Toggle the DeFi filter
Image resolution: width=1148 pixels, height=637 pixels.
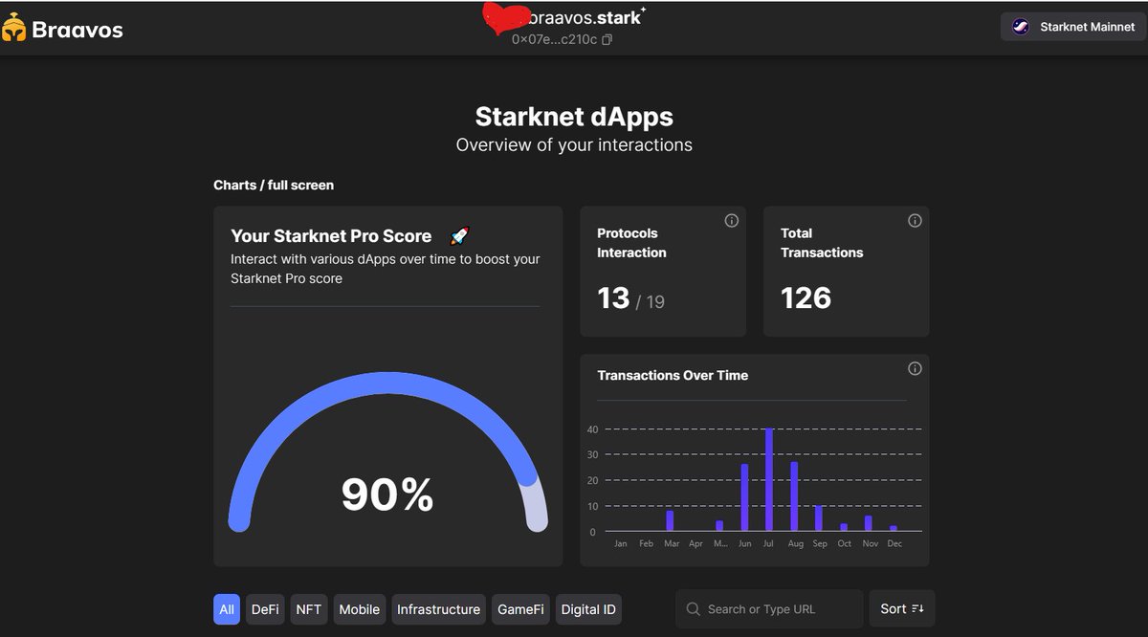point(264,608)
